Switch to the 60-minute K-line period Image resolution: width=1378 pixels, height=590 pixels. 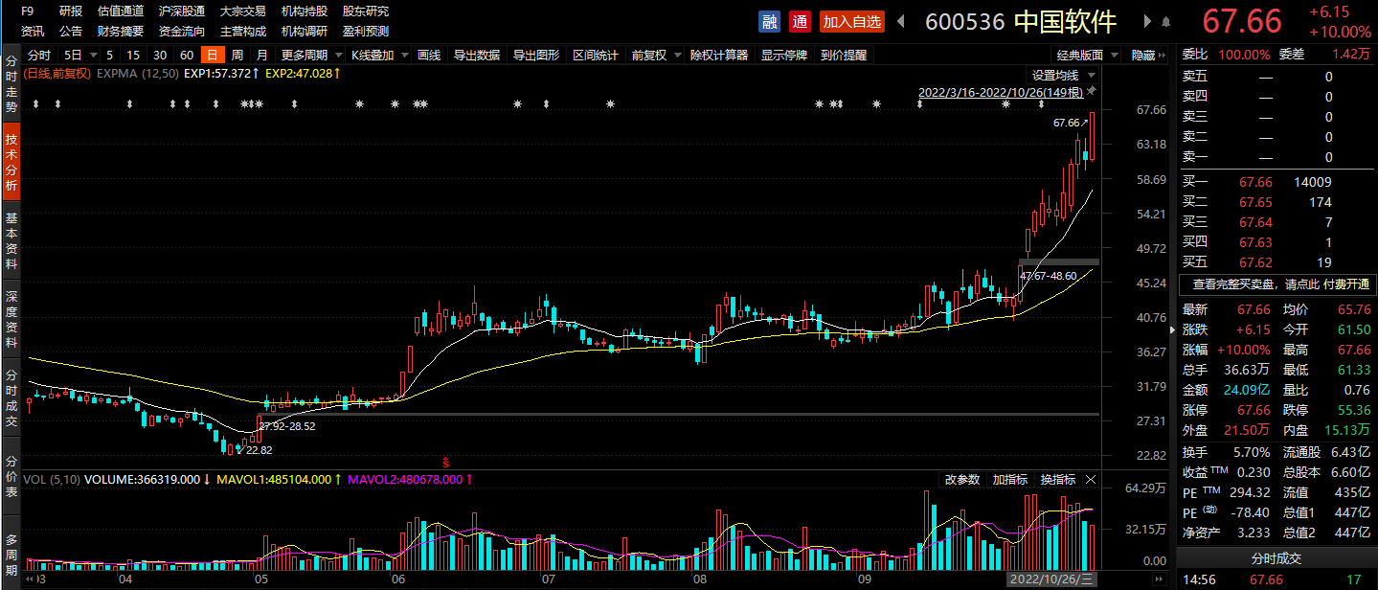pos(187,56)
